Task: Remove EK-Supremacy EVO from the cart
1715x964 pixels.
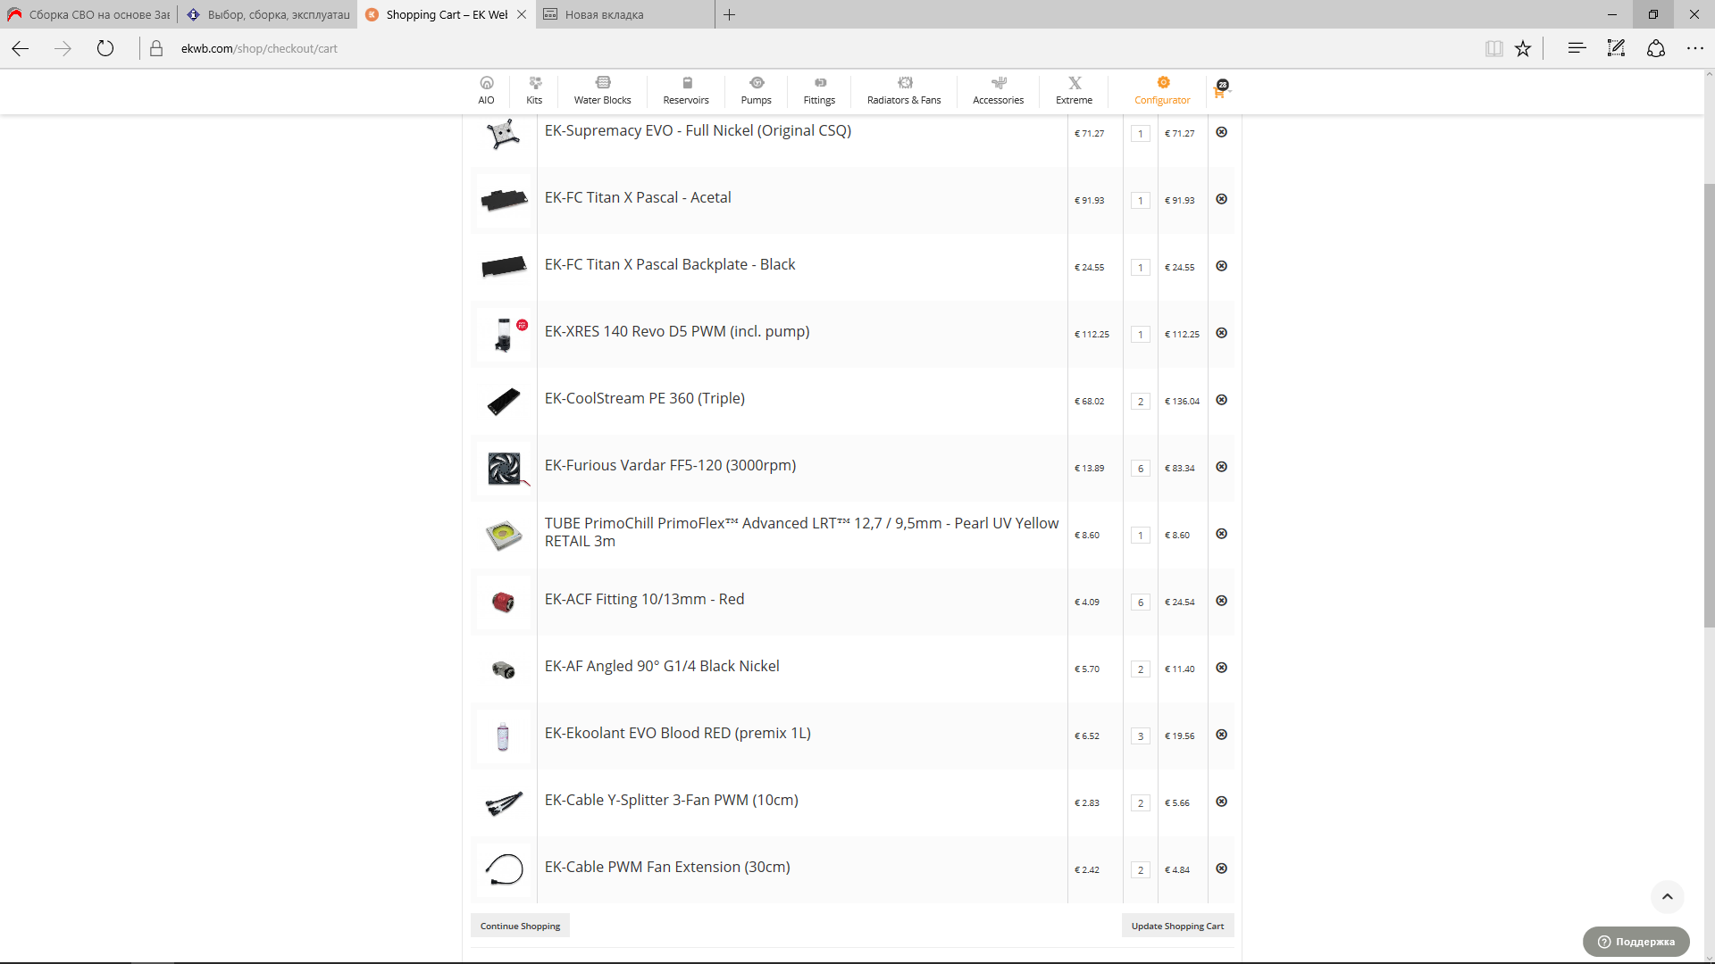Action: tap(1221, 132)
